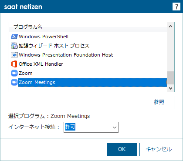
Task: Click the list scroll up arrow
Action: coord(170,26)
